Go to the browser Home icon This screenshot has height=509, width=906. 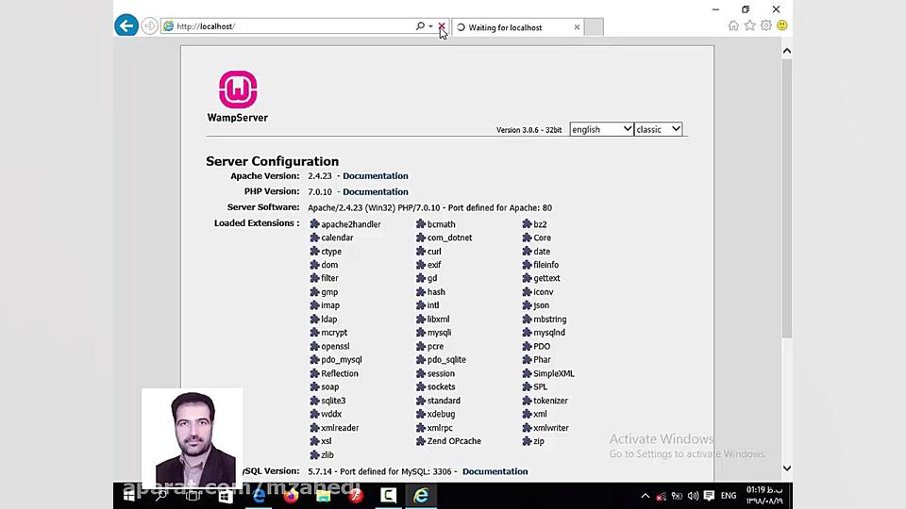point(733,25)
